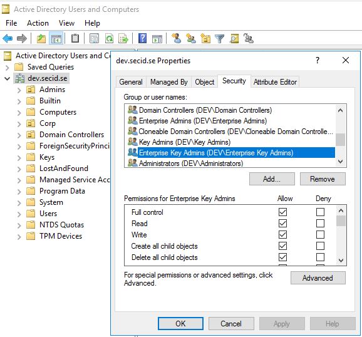
Task: Check Deny for Write permission
Action: 320,235
